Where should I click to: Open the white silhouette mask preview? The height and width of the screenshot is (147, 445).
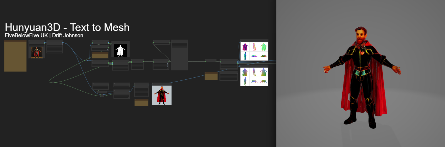click(x=120, y=50)
